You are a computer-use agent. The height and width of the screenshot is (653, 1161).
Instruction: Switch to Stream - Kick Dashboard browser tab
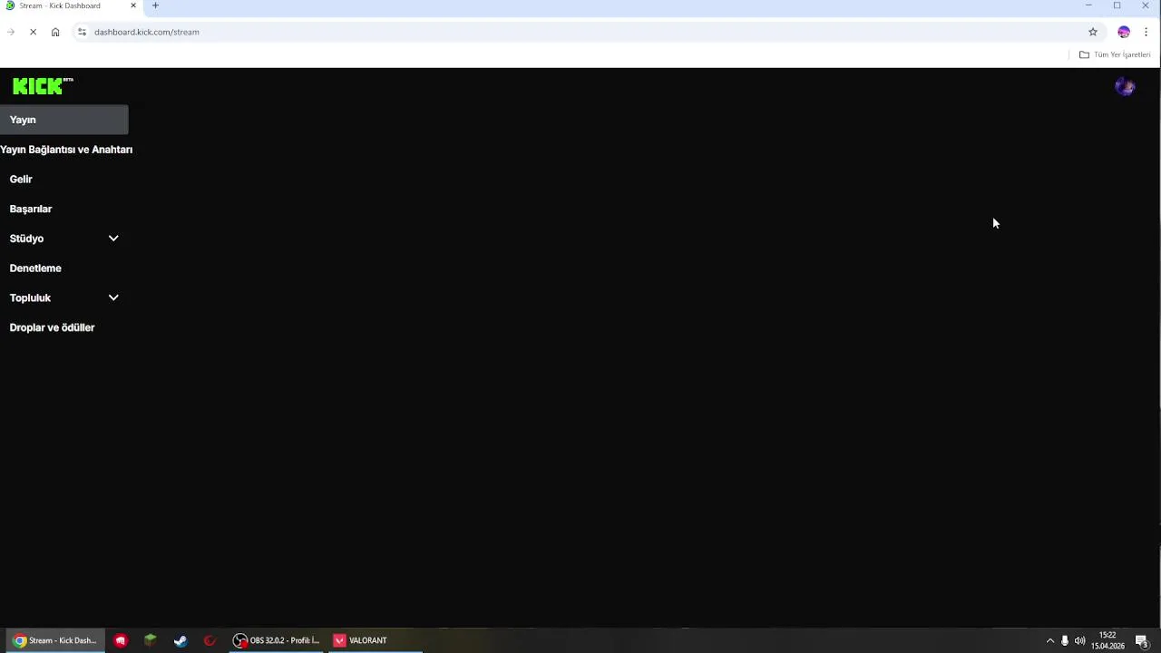click(71, 5)
